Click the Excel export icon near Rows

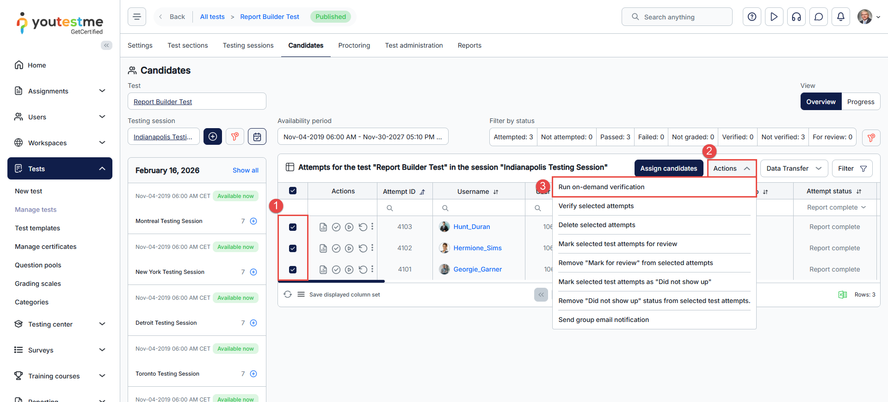842,295
